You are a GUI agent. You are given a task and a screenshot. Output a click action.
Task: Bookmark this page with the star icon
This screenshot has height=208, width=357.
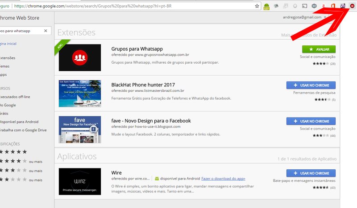[x=257, y=6]
